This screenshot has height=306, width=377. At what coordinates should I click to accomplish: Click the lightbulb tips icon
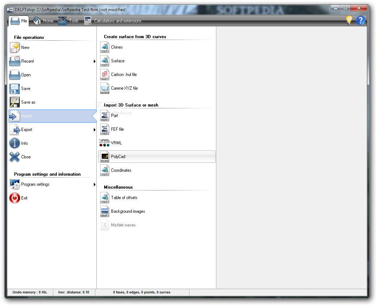tap(349, 20)
